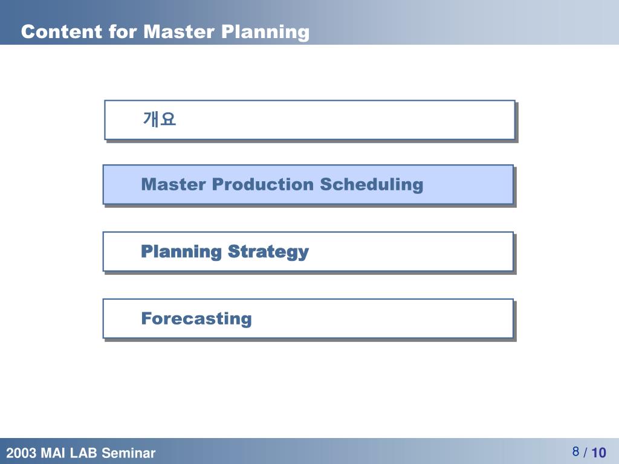
Task: Click the word Scheduling in the highlighted box
Action: [x=372, y=185]
